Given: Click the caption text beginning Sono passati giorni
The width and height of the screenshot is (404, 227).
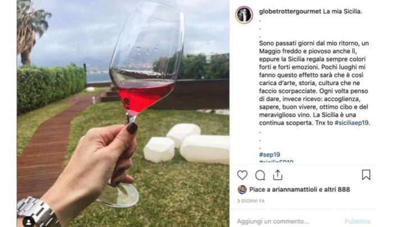Looking at the screenshot, I should pos(315,83).
